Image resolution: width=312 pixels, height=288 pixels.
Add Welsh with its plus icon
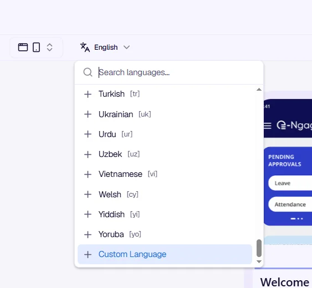point(88,195)
